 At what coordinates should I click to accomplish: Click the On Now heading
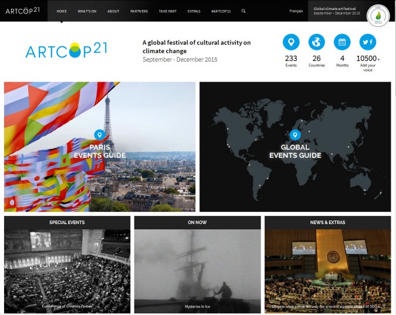(x=197, y=222)
